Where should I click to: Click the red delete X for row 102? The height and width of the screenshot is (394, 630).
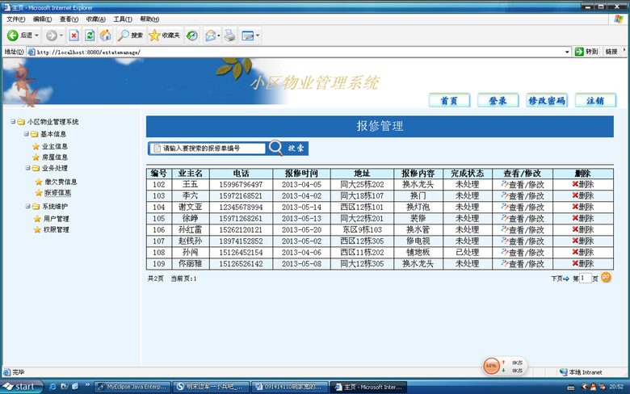point(575,184)
